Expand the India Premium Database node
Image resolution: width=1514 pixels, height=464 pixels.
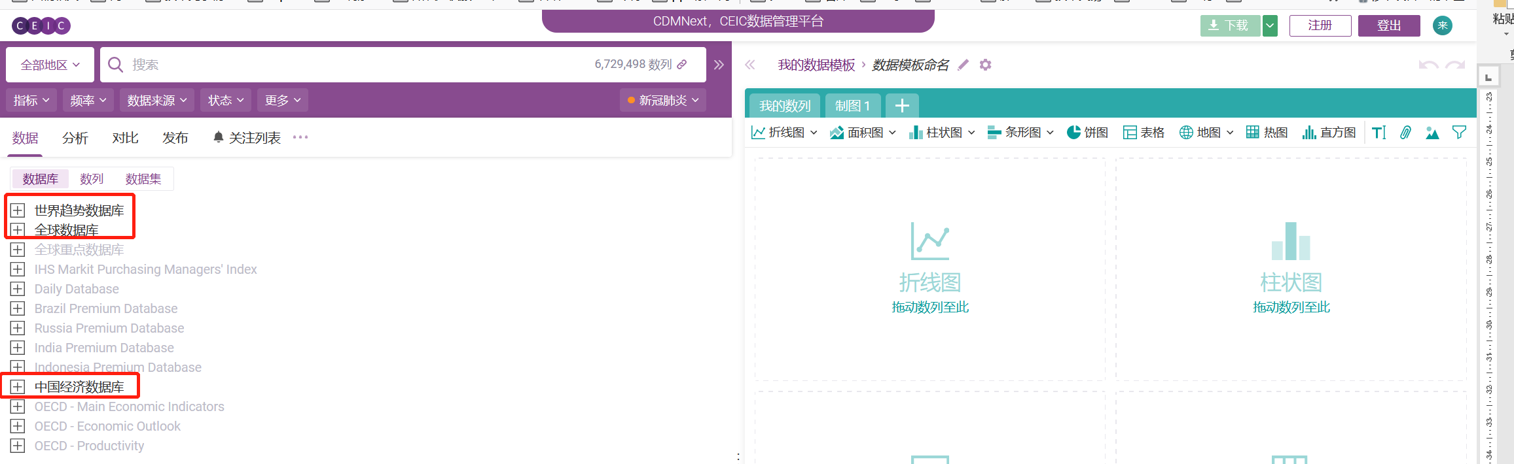point(18,348)
